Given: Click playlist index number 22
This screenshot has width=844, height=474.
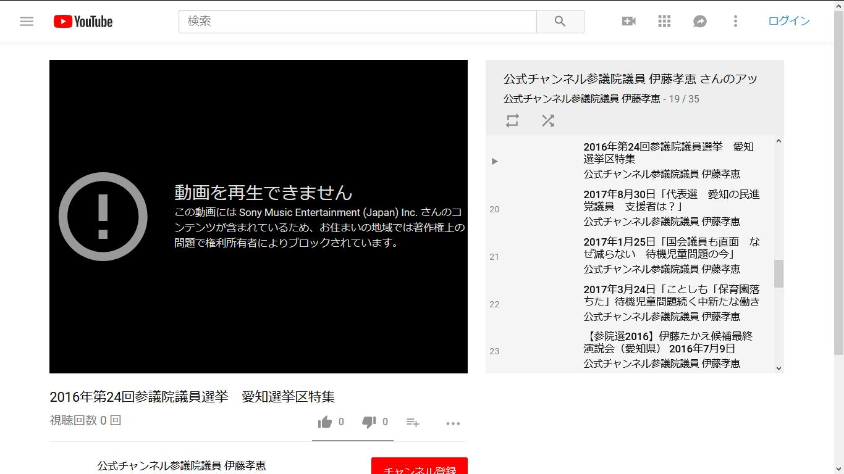Looking at the screenshot, I should tap(494, 304).
